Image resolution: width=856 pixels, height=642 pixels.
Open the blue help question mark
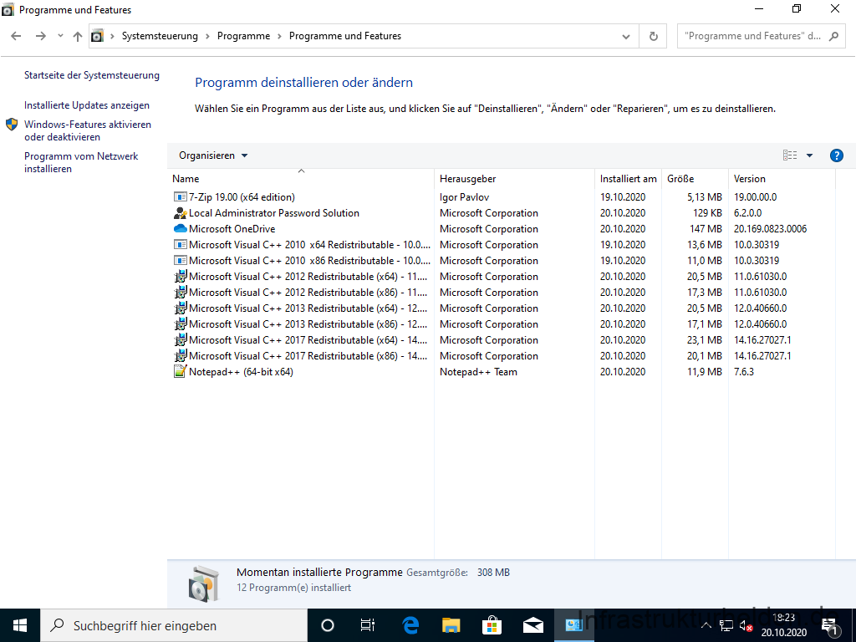836,155
